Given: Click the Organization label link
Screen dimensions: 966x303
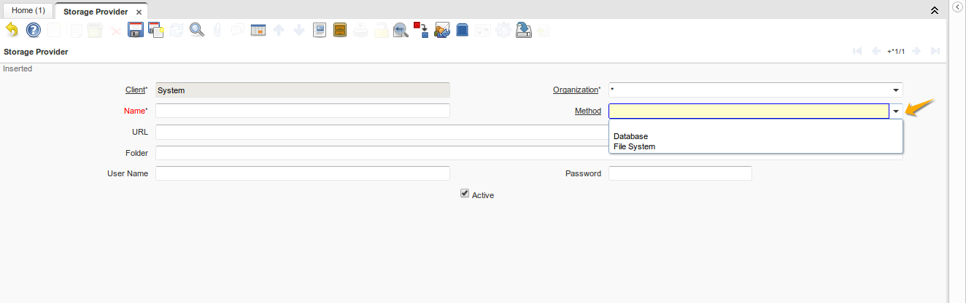Looking at the screenshot, I should [575, 90].
